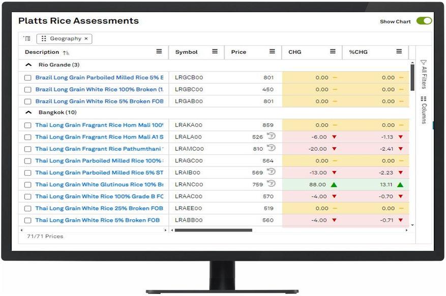
Task: Open Thai Fragrant Rice Hom Mali A1 link
Action: [99, 137]
